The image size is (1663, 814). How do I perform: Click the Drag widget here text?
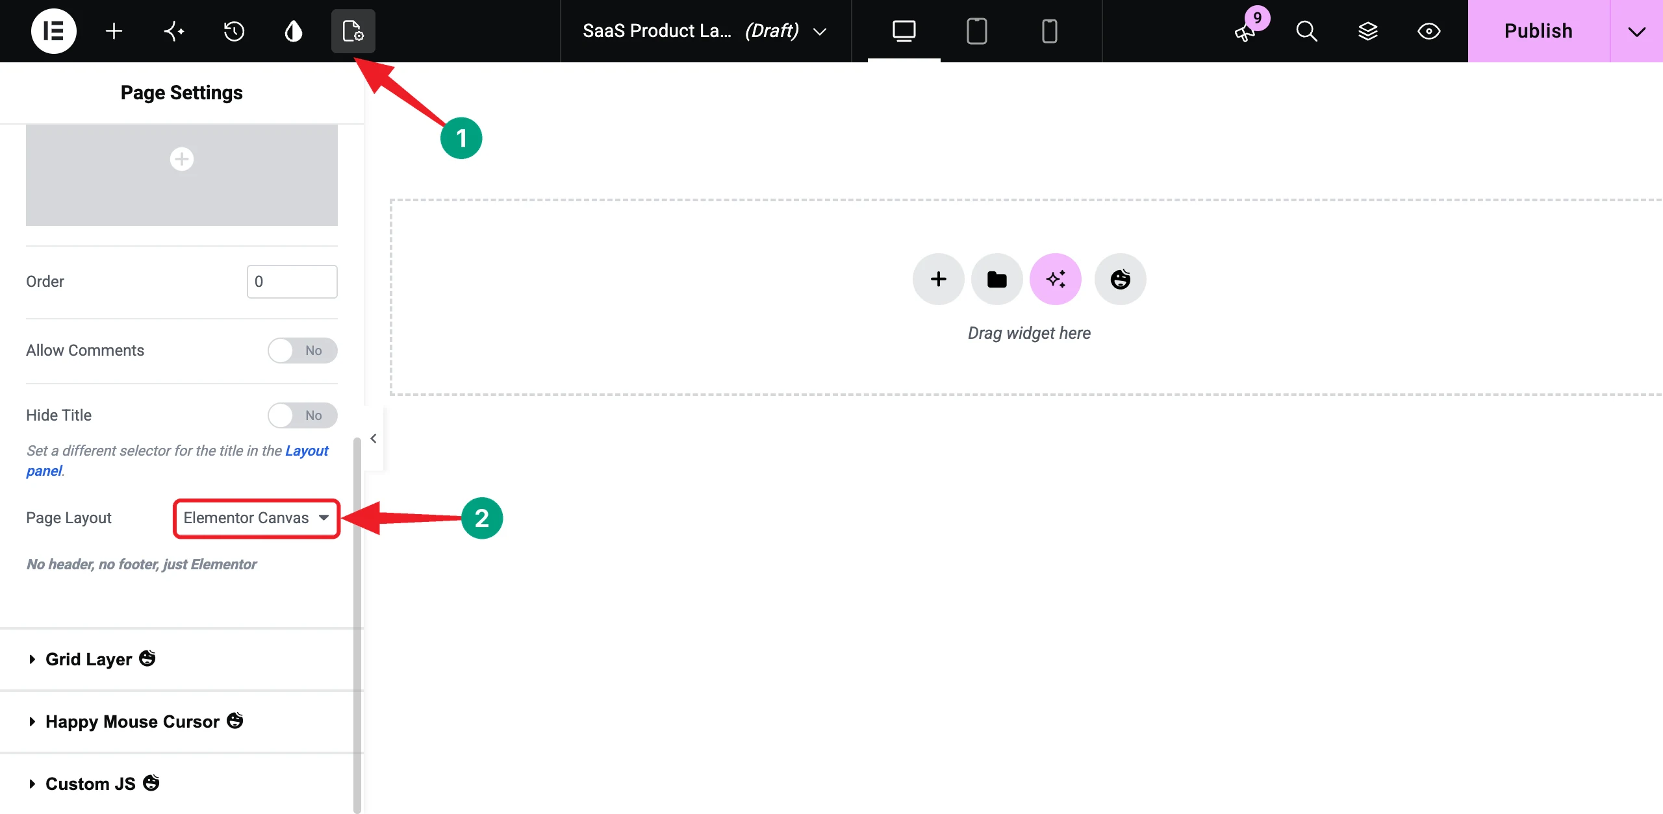(1029, 333)
